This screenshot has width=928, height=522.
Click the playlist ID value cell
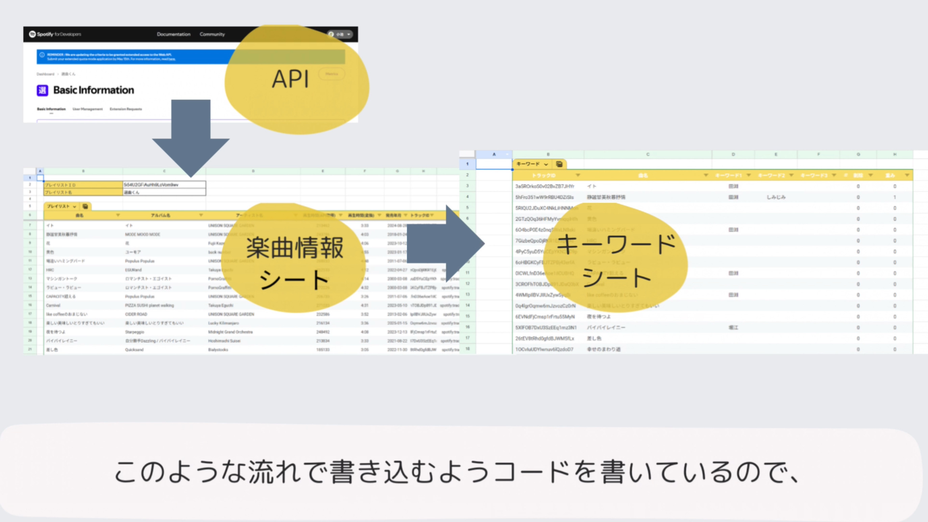pyautogui.click(x=164, y=185)
